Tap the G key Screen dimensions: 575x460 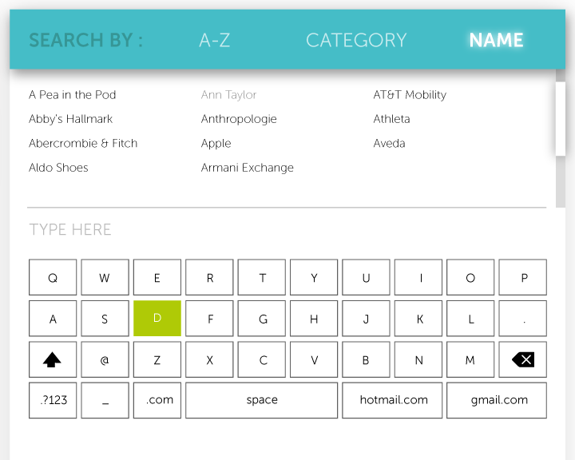pos(262,319)
